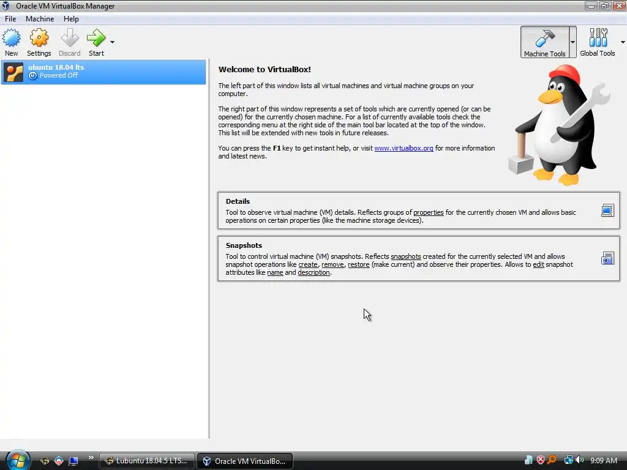This screenshot has height=470, width=627.
Task: Click the Welcome to VirtualBox! heading
Action: 265,70
